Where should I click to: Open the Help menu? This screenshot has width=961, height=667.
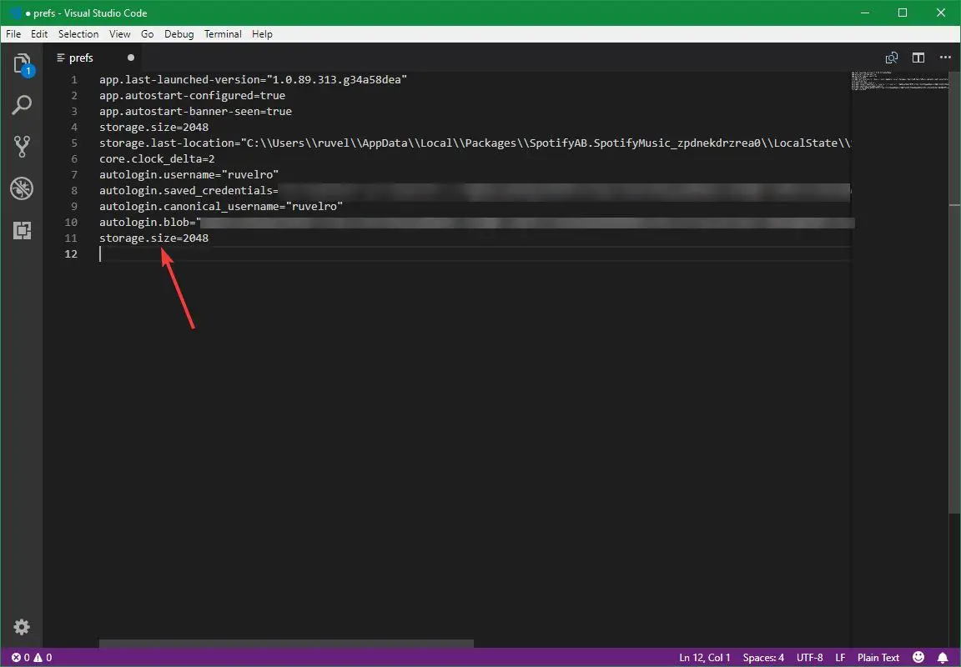pos(262,33)
